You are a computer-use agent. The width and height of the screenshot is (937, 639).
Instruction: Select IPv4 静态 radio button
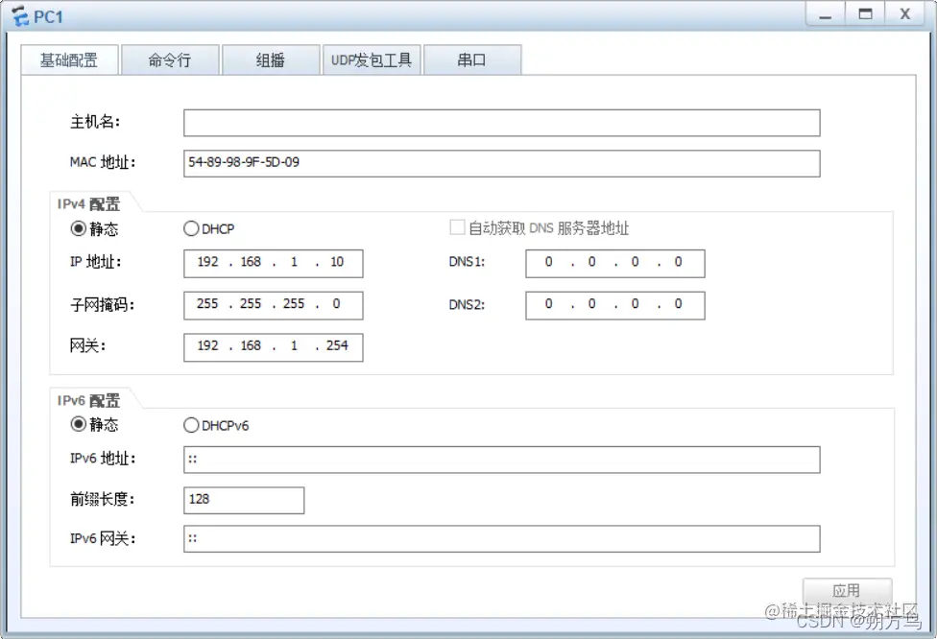tap(79, 228)
